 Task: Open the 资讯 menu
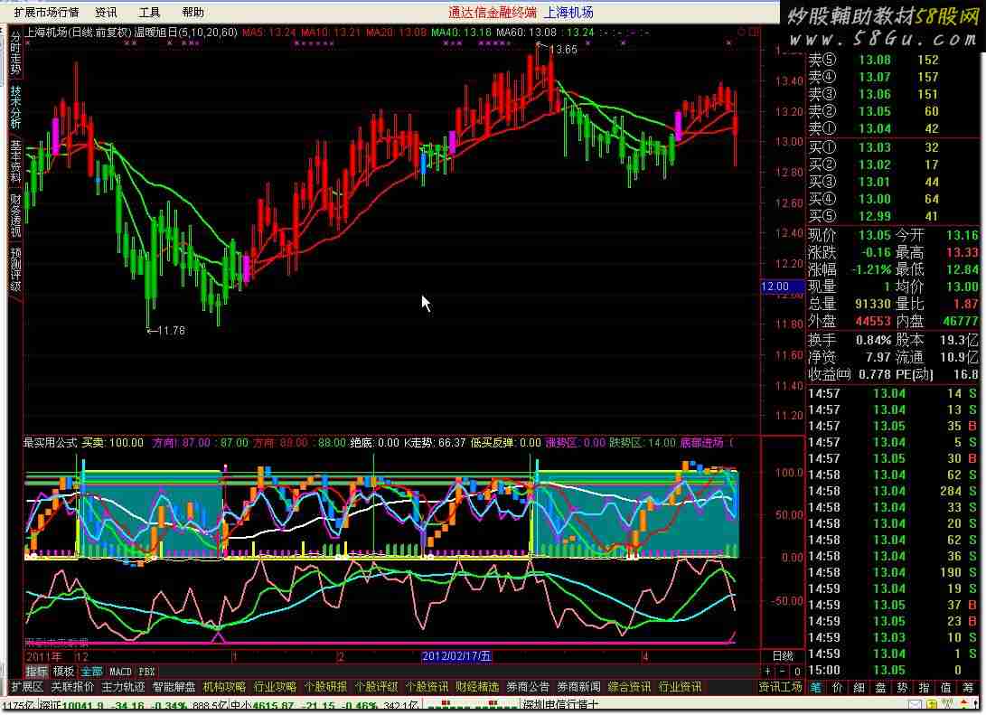[106, 12]
